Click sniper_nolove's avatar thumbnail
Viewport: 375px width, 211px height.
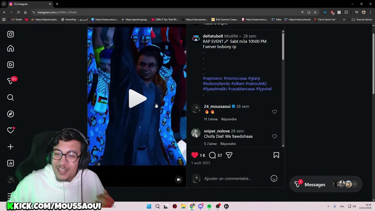tap(196, 133)
